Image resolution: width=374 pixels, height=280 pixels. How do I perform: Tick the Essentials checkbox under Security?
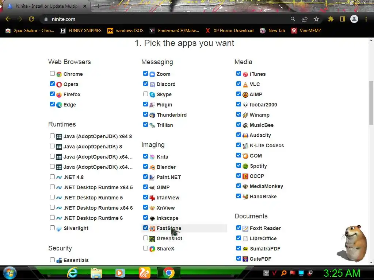[52, 260]
